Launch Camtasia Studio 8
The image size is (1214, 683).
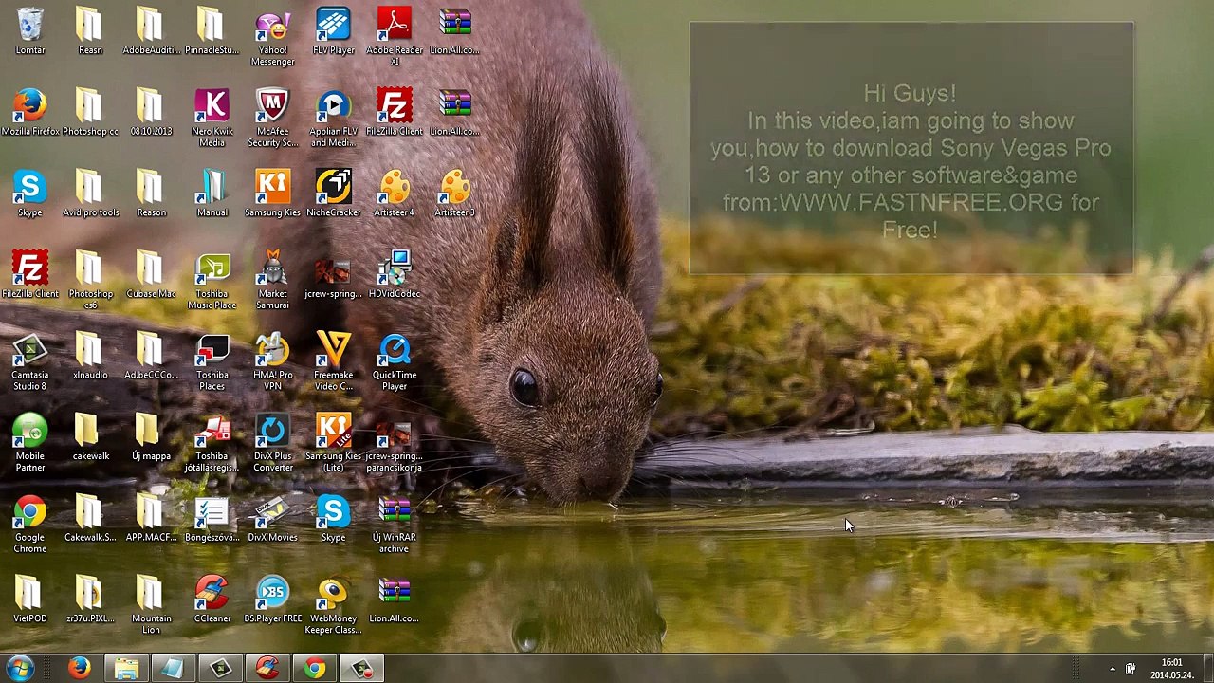pos(30,361)
